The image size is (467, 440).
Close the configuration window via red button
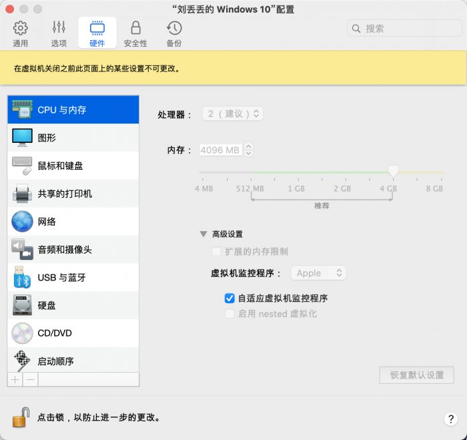10,9
